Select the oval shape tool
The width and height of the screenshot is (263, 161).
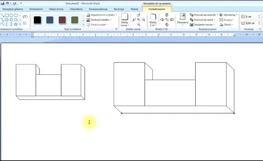pyautogui.click(x=11, y=16)
